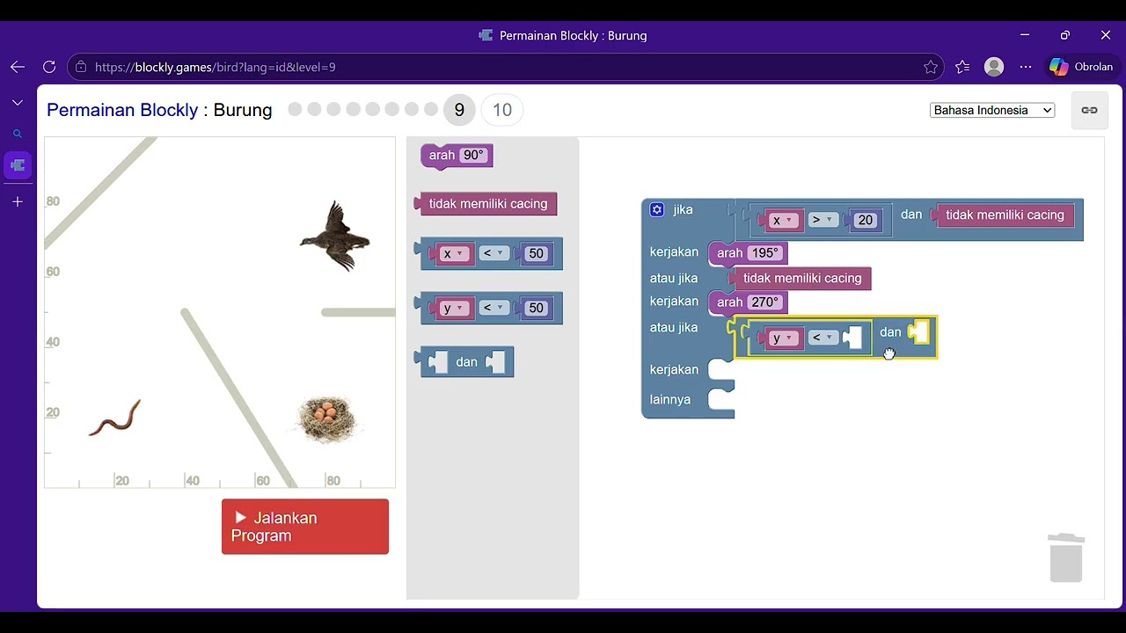Image resolution: width=1126 pixels, height=633 pixels.
Task: Click tidak memiliki cacing in jika condition
Action: click(1005, 215)
